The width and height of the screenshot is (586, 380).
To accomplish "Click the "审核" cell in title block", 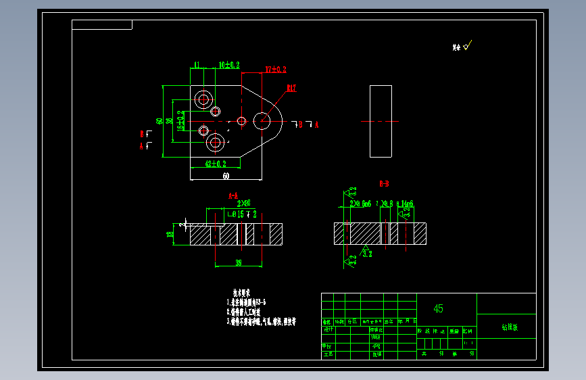I will (327, 346).
